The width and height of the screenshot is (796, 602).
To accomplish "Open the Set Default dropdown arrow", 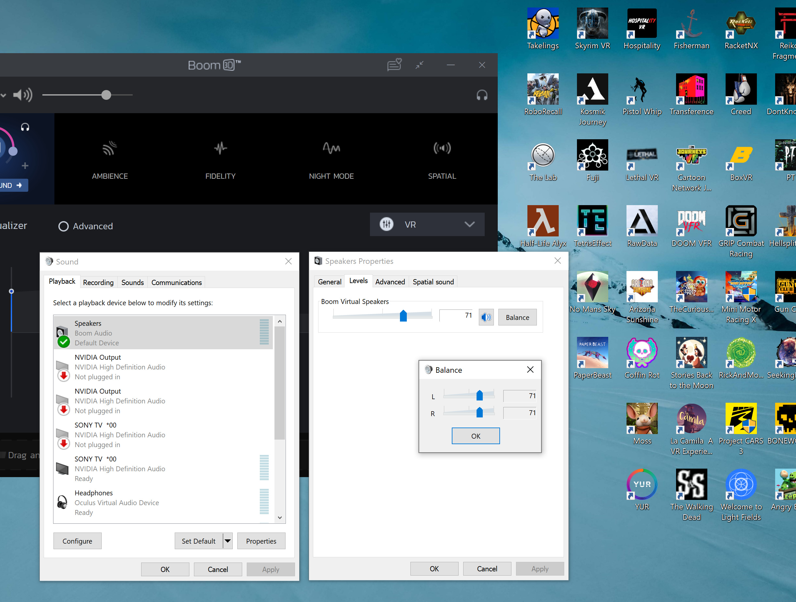I will 228,541.
